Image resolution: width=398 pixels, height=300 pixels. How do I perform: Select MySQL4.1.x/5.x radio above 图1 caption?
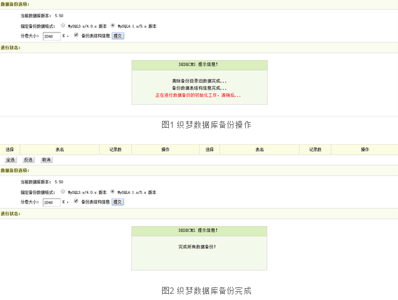[x=113, y=26]
